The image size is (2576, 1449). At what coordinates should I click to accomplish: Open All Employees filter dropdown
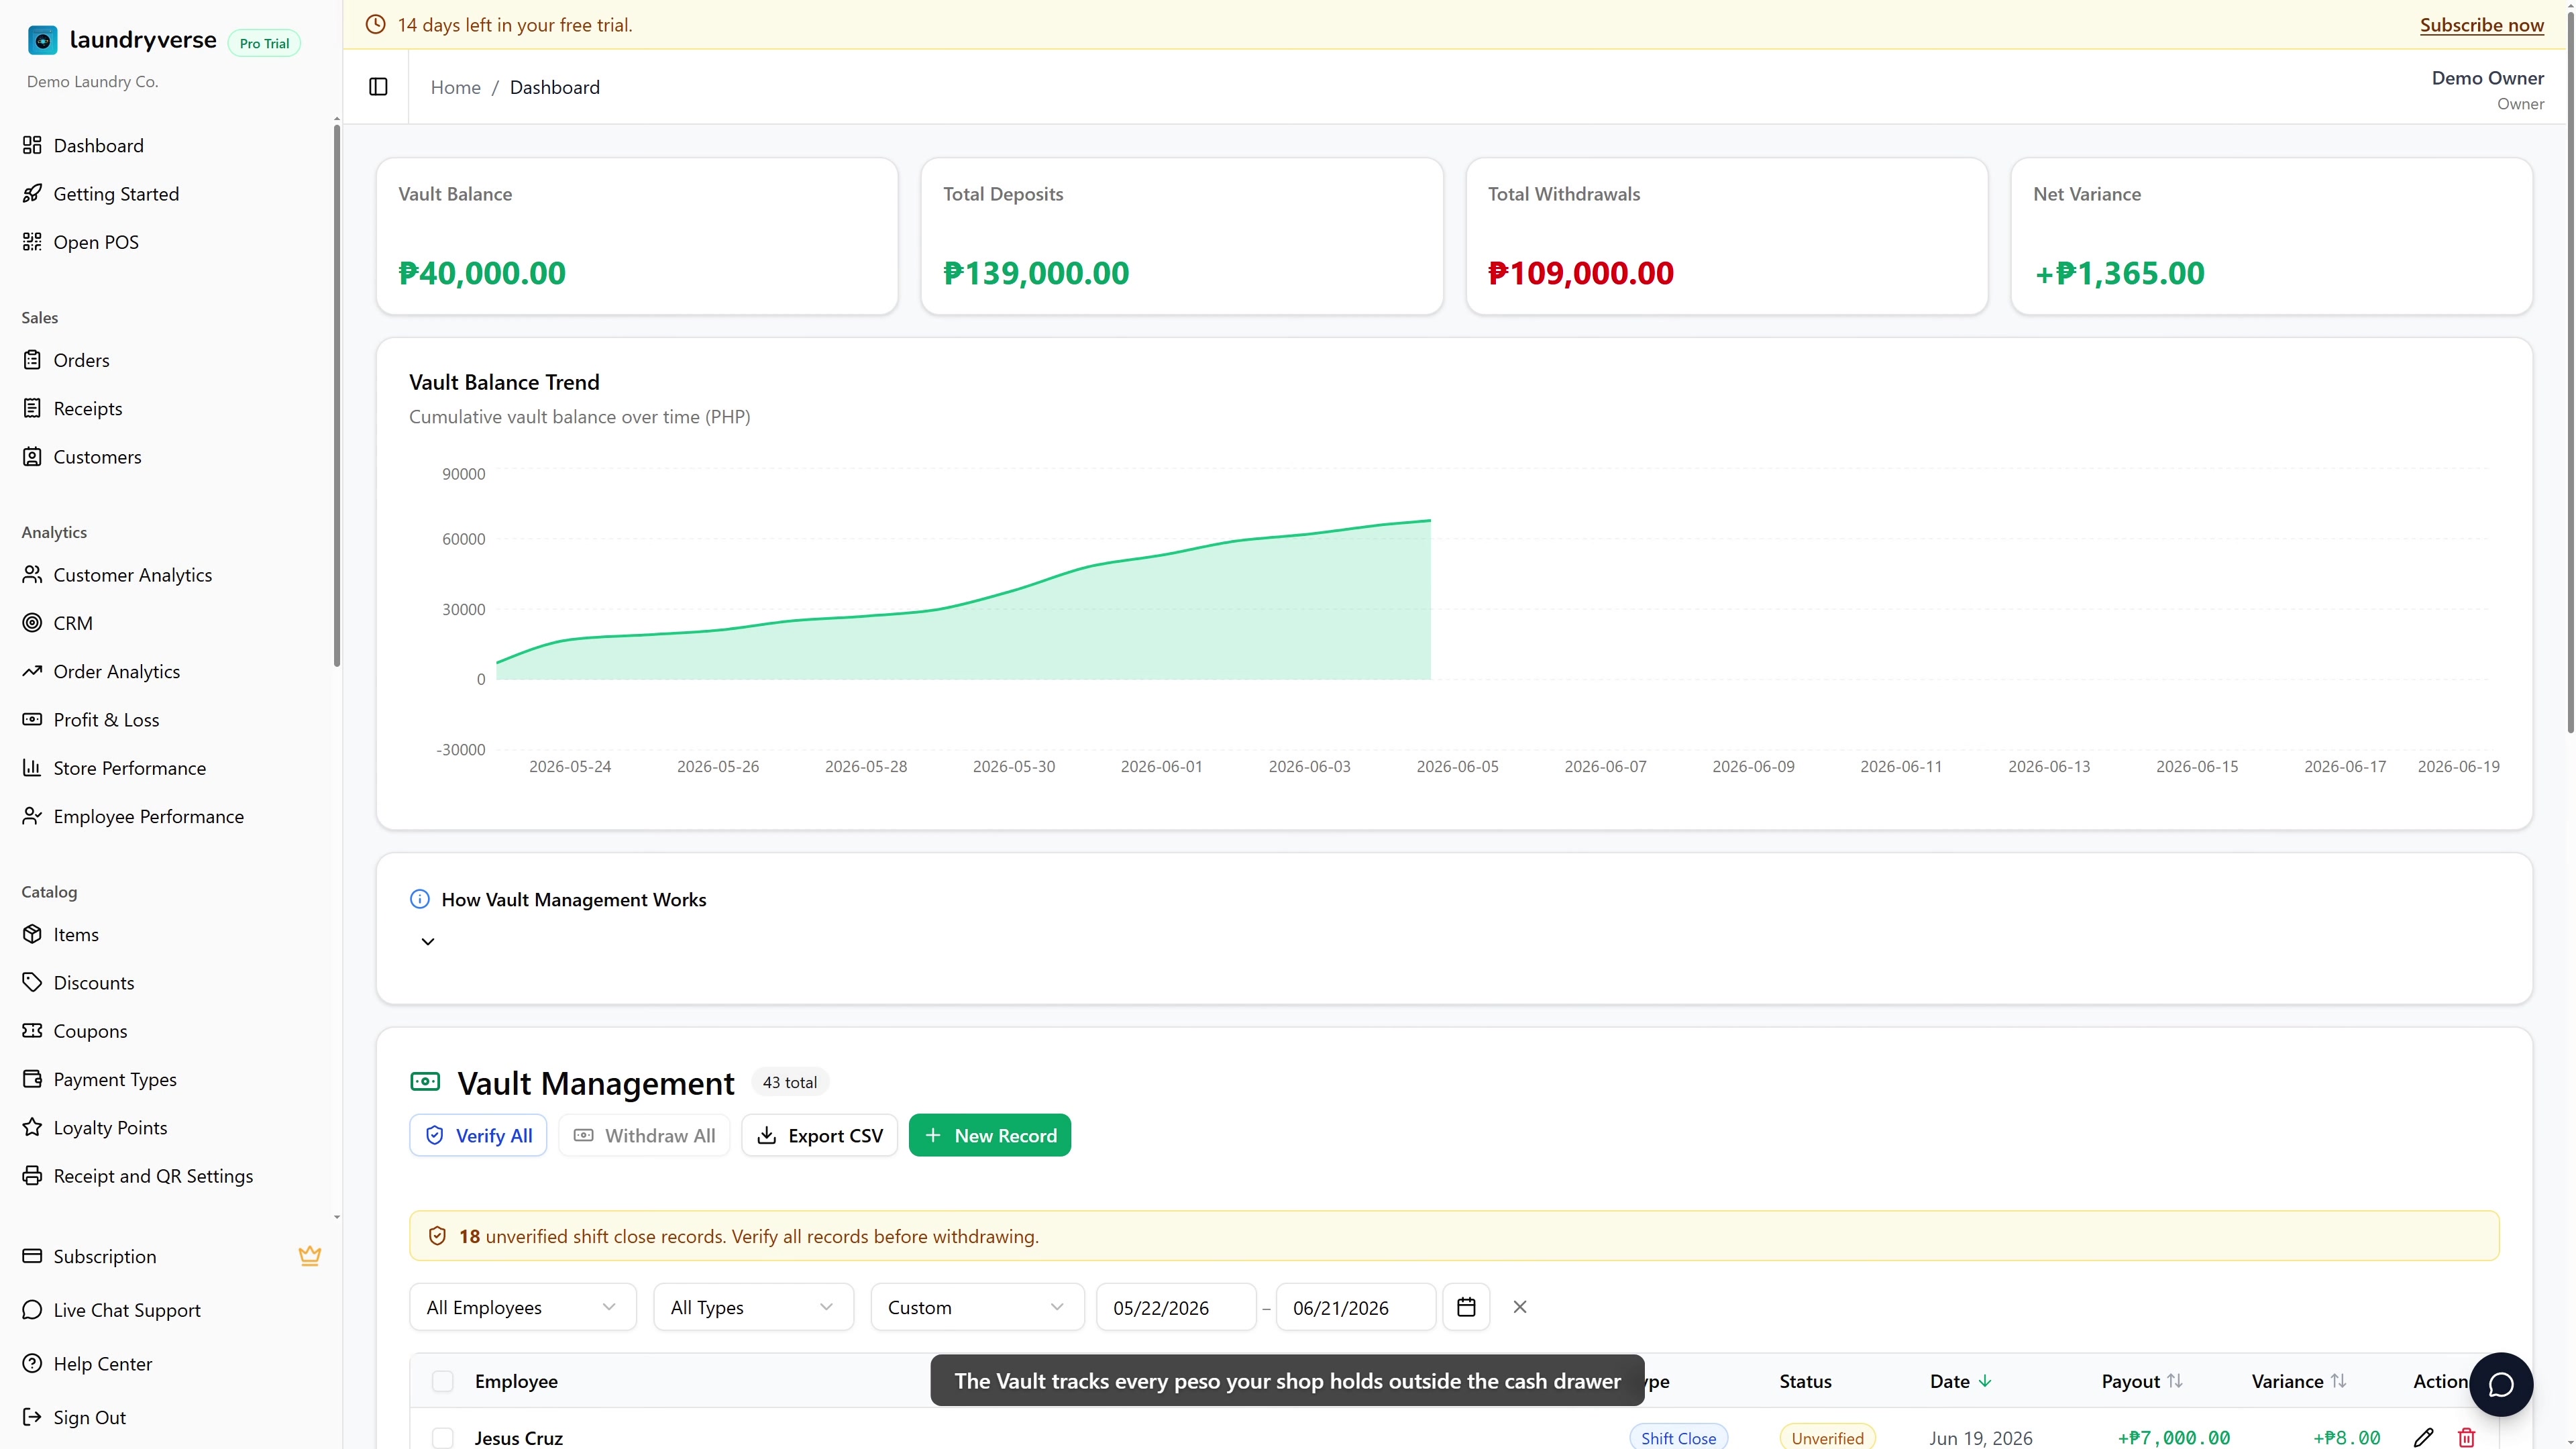522,1307
